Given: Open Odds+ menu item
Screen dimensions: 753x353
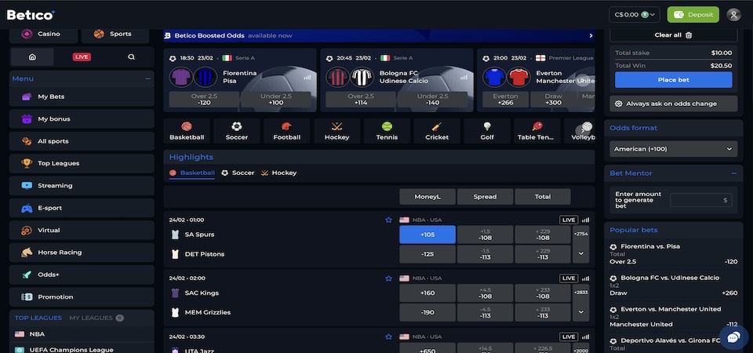Looking at the screenshot, I should pyautogui.click(x=82, y=275).
